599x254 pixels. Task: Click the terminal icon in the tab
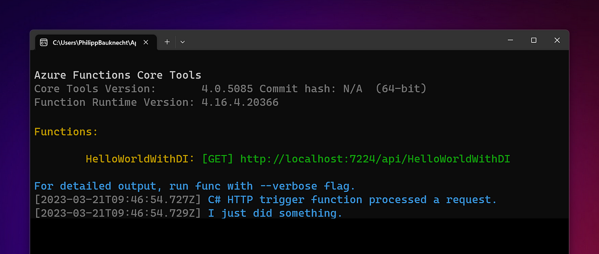coord(44,42)
